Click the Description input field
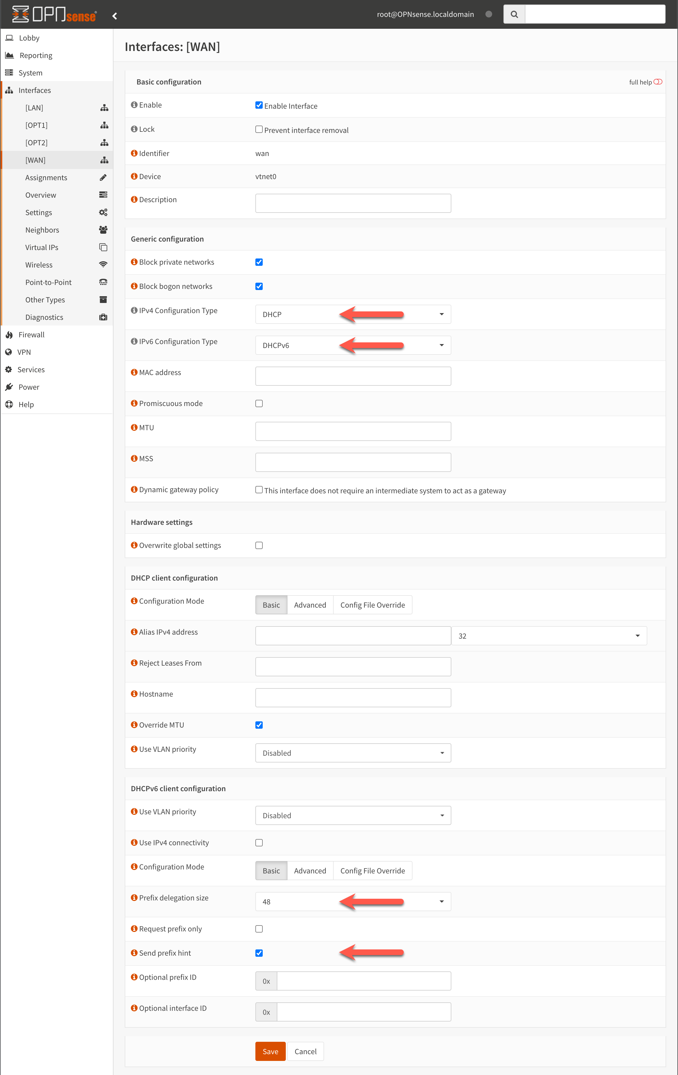This screenshot has height=1075, width=678. point(353,203)
